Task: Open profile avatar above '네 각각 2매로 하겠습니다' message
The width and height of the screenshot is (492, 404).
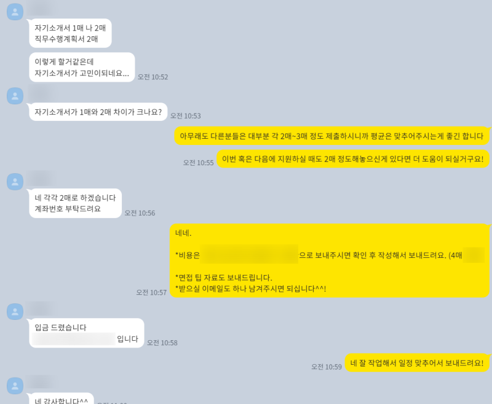Action: tap(15, 182)
